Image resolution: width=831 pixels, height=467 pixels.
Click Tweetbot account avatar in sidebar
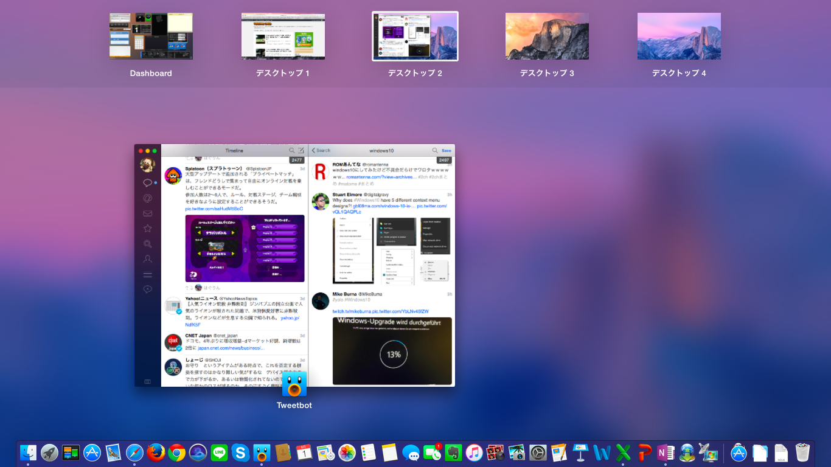tap(147, 164)
